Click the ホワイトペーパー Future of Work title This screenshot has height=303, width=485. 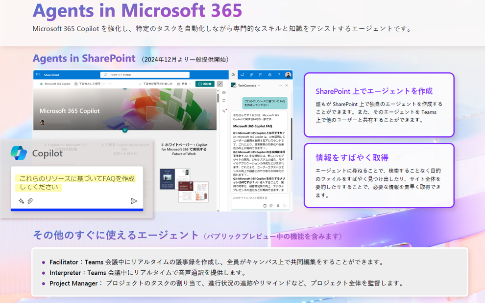pyautogui.click(x=184, y=150)
